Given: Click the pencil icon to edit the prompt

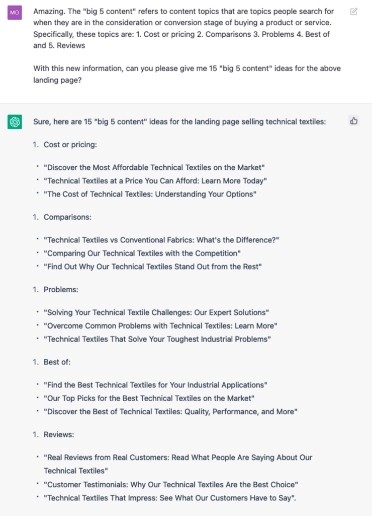Looking at the screenshot, I should pyautogui.click(x=353, y=11).
